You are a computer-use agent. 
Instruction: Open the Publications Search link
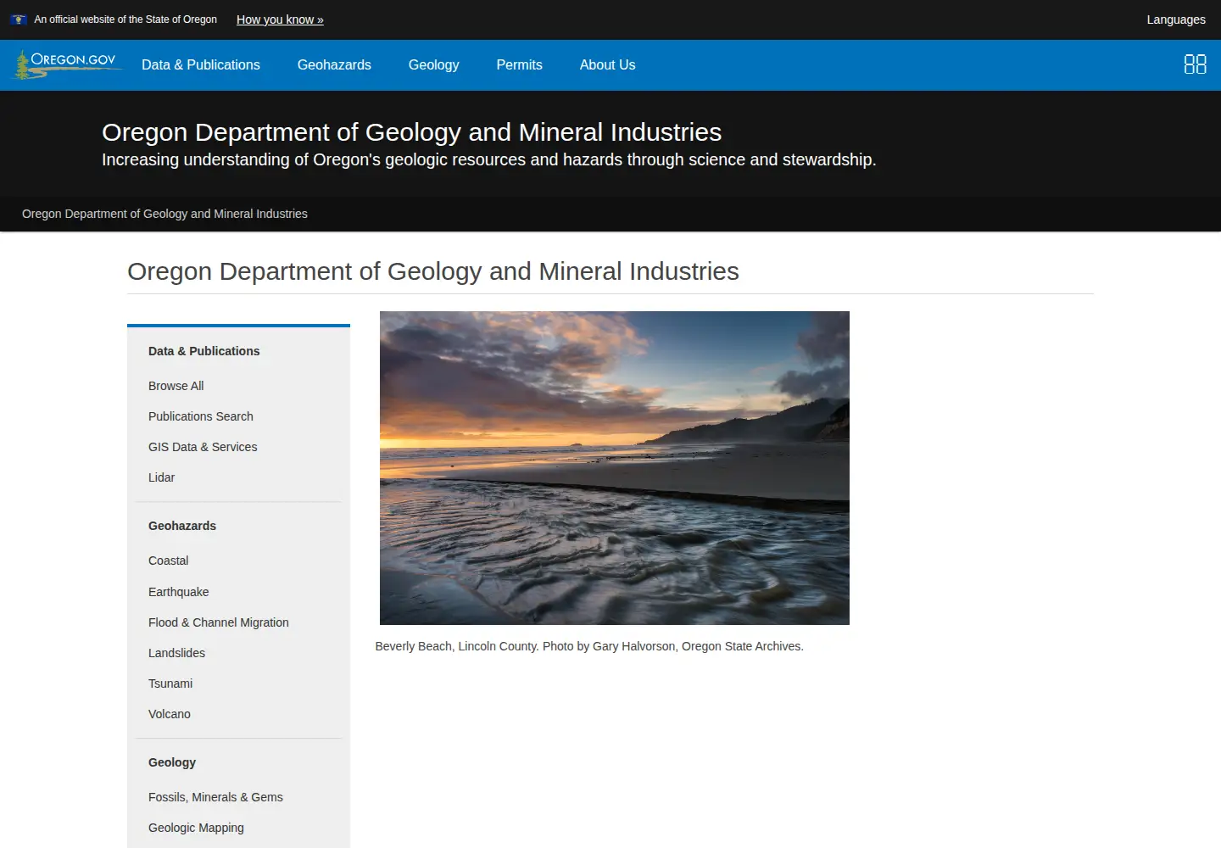[201, 416]
